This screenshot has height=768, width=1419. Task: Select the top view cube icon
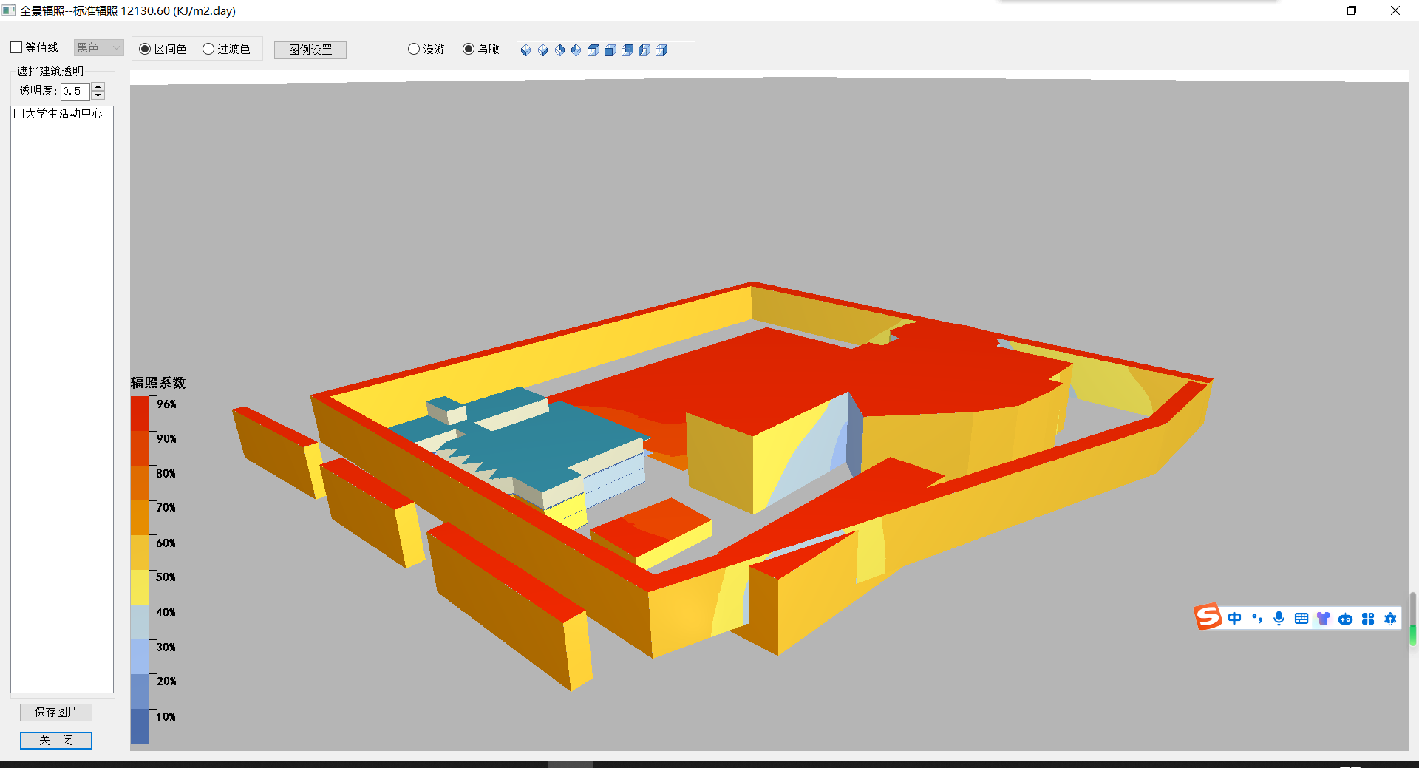coord(593,50)
